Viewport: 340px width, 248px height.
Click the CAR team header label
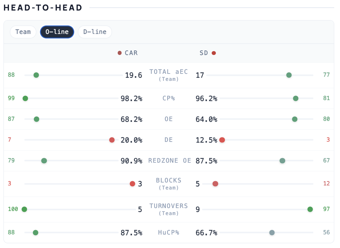[x=131, y=53]
